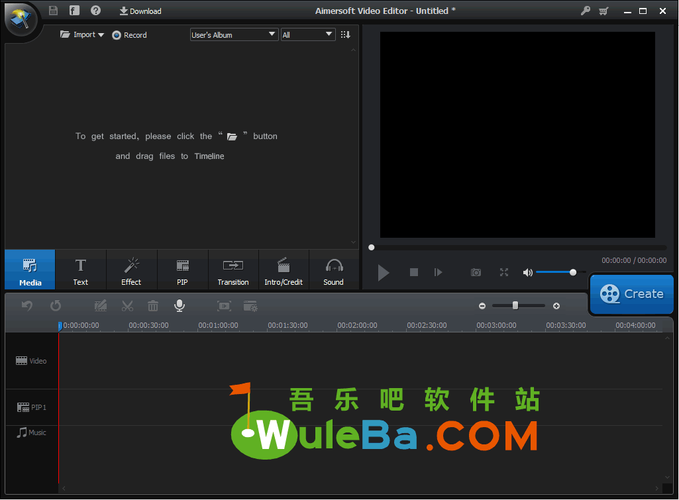This screenshot has width=679, height=500.
Task: Switch to the PIP tab
Action: (182, 270)
